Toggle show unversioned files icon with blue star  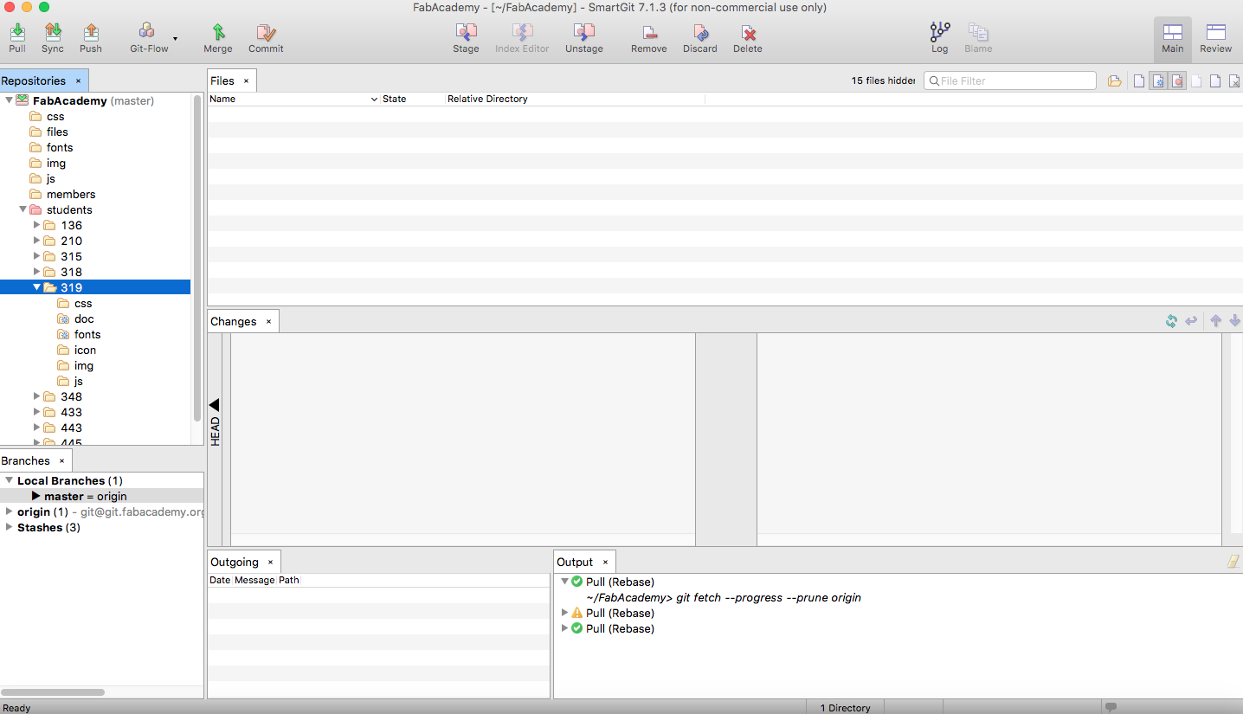tap(1158, 80)
